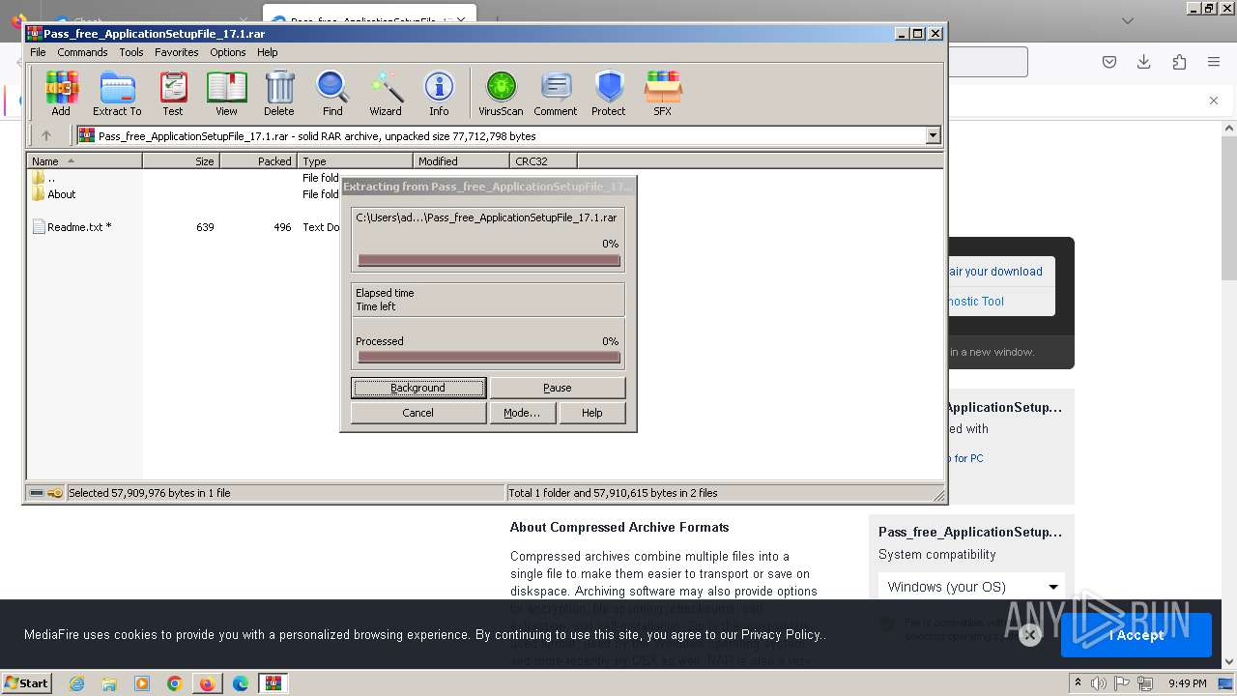Viewport: 1237px width, 696px height.
Task: Accept MediaFire cookies with I Accept
Action: pyautogui.click(x=1136, y=635)
